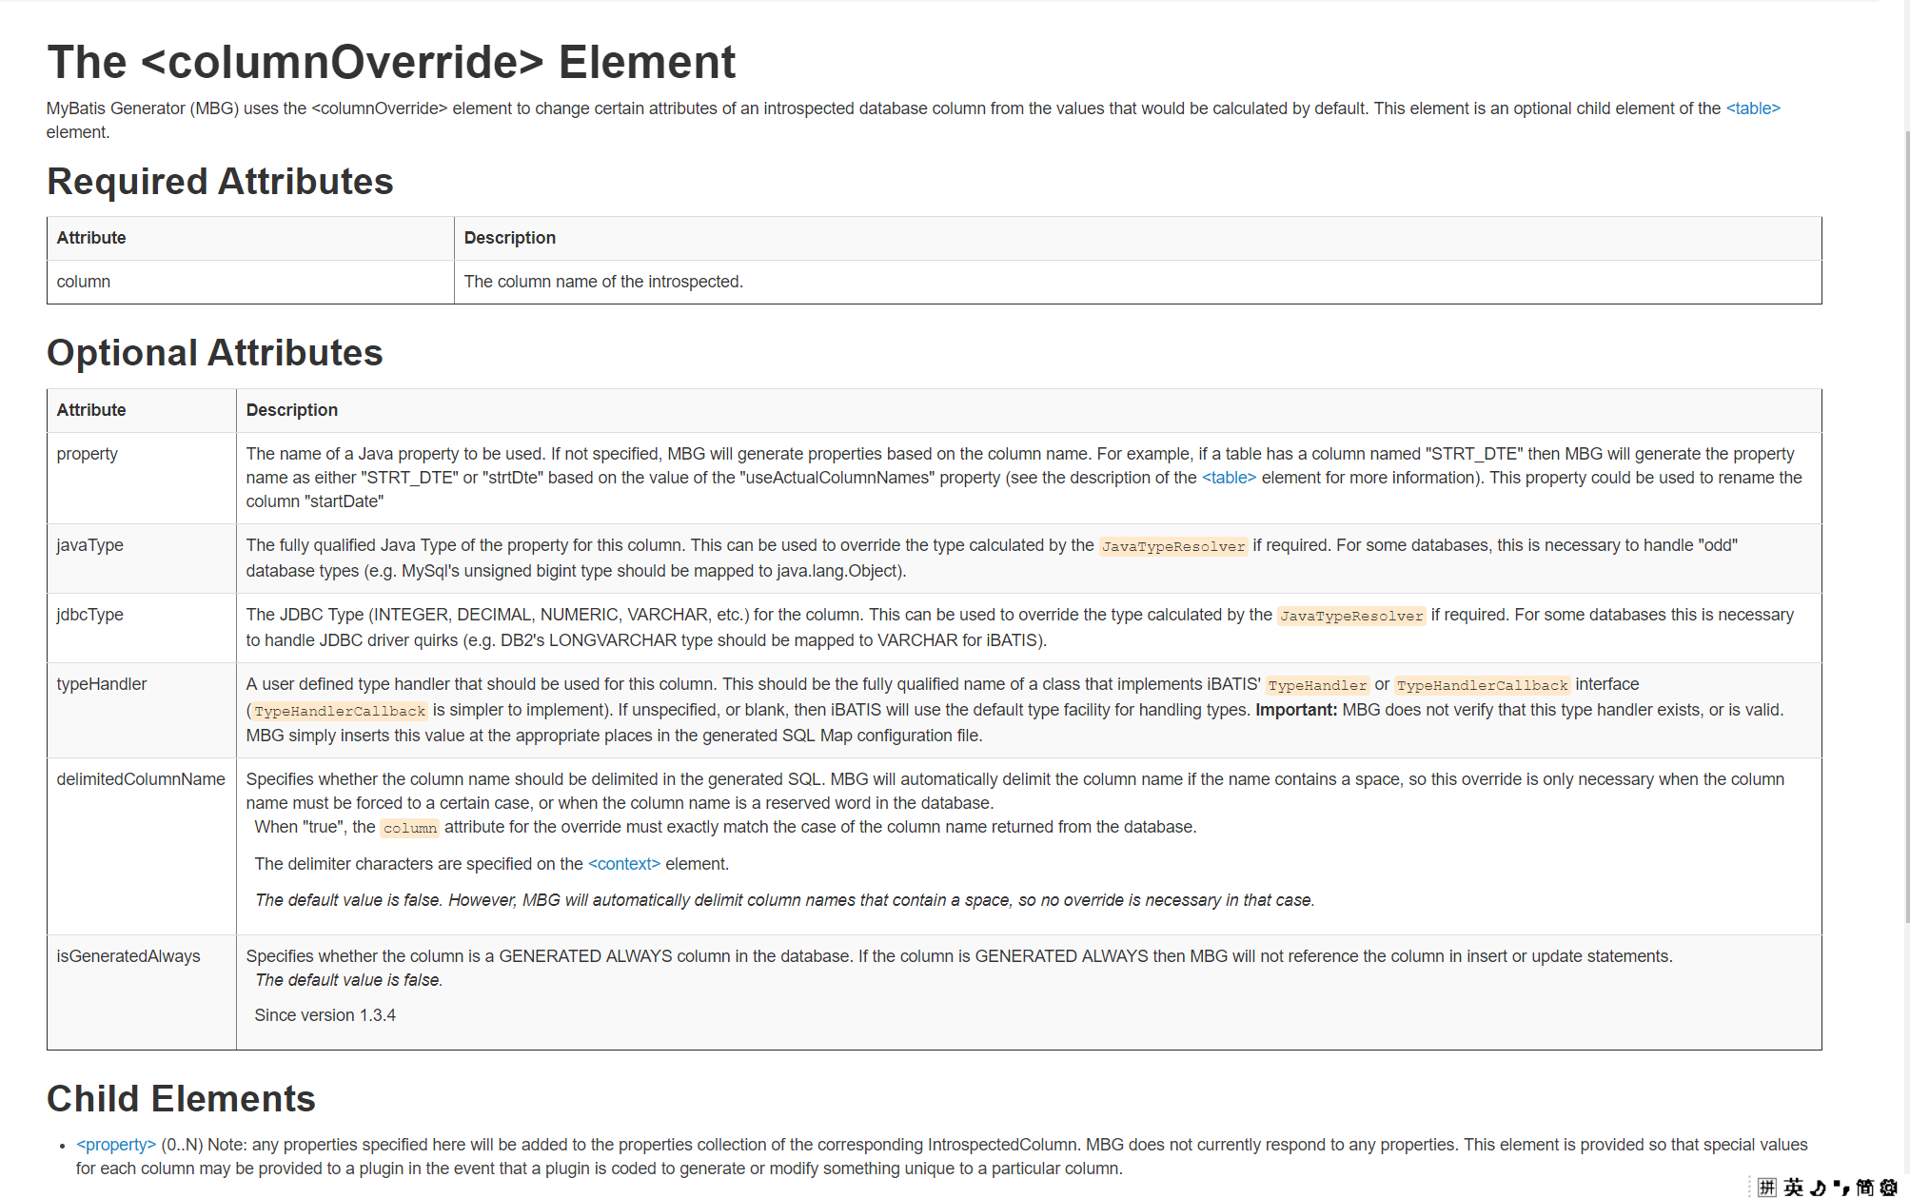Screen dimensions: 1910x1198
Task: Toggle the IME punctuation mode icon
Action: (1841, 1187)
